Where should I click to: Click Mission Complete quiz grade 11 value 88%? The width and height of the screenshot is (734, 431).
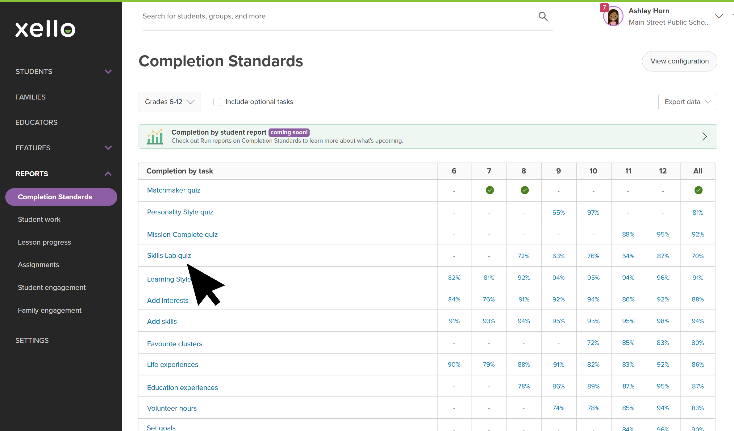[x=628, y=234]
